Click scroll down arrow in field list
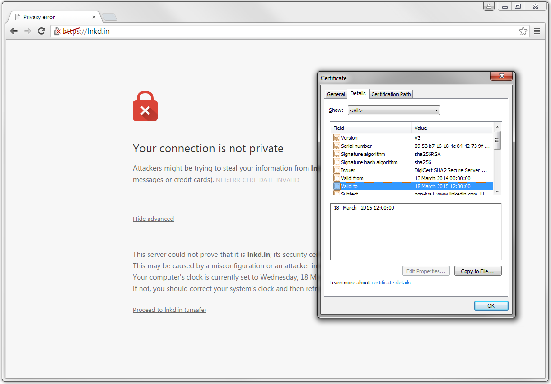This screenshot has width=551, height=384. (497, 192)
